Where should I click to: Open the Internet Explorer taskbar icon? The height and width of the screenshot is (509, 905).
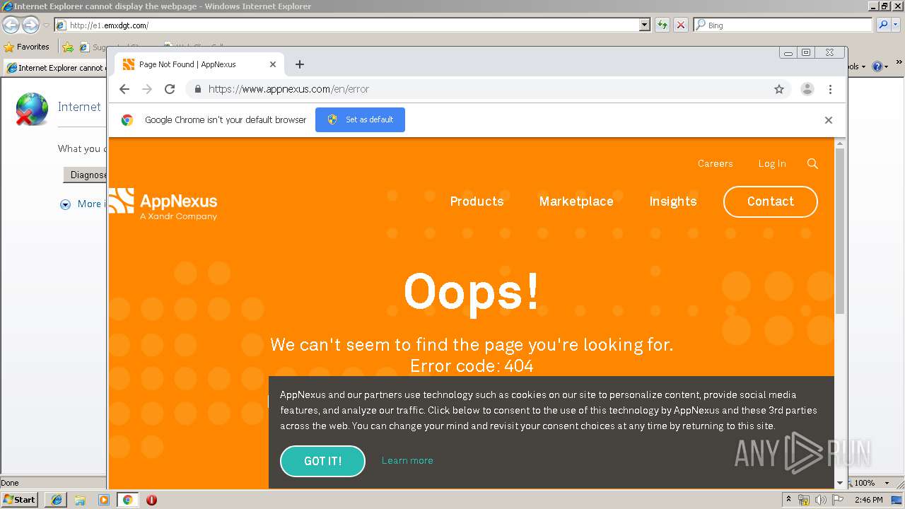point(56,500)
